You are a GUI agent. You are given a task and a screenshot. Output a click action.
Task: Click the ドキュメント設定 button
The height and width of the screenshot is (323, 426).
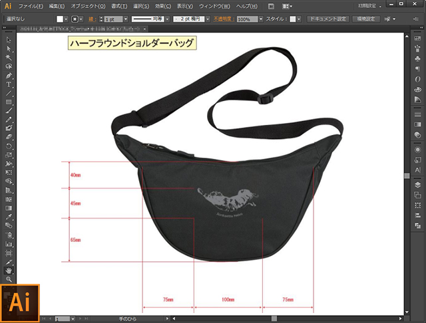[x=328, y=19]
